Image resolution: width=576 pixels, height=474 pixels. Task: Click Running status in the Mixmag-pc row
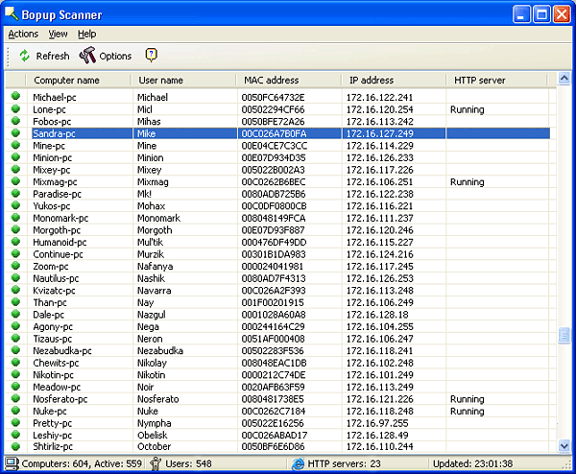(x=468, y=182)
